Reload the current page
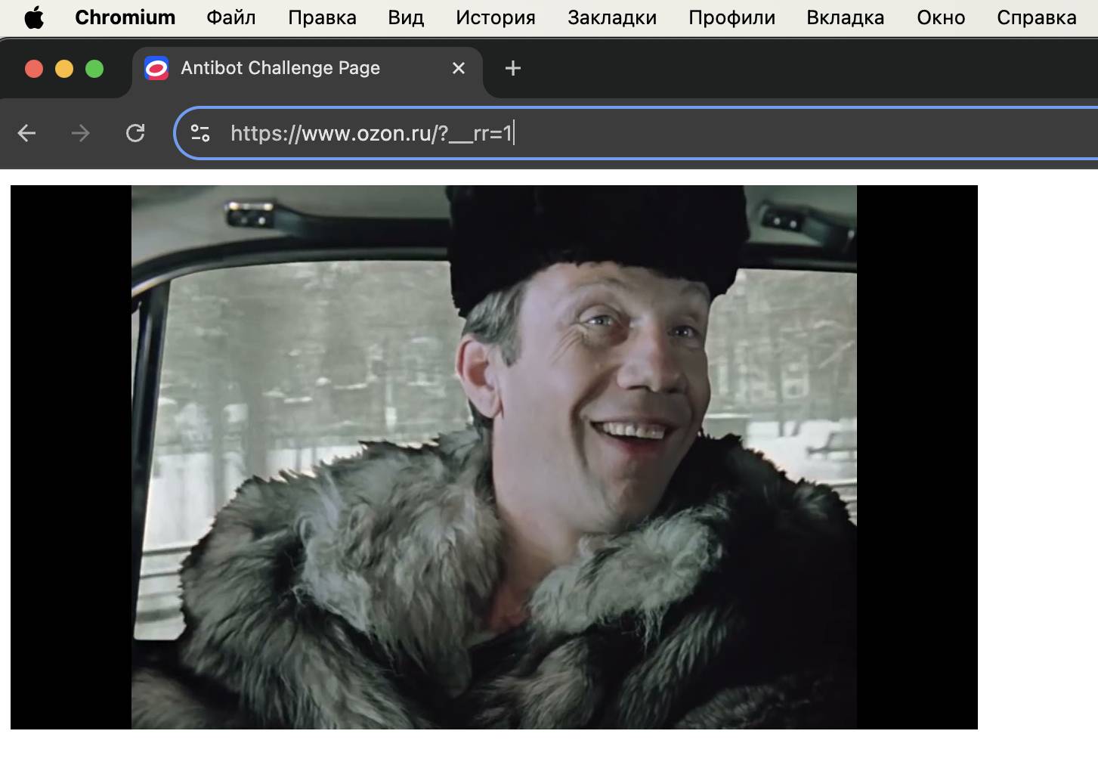1098x765 pixels. point(135,134)
